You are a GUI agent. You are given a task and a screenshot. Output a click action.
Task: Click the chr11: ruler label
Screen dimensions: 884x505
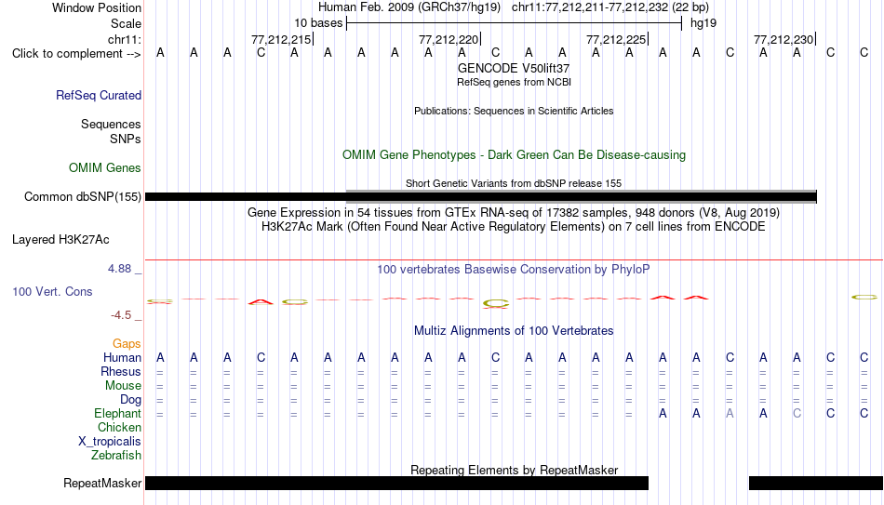click(125, 39)
